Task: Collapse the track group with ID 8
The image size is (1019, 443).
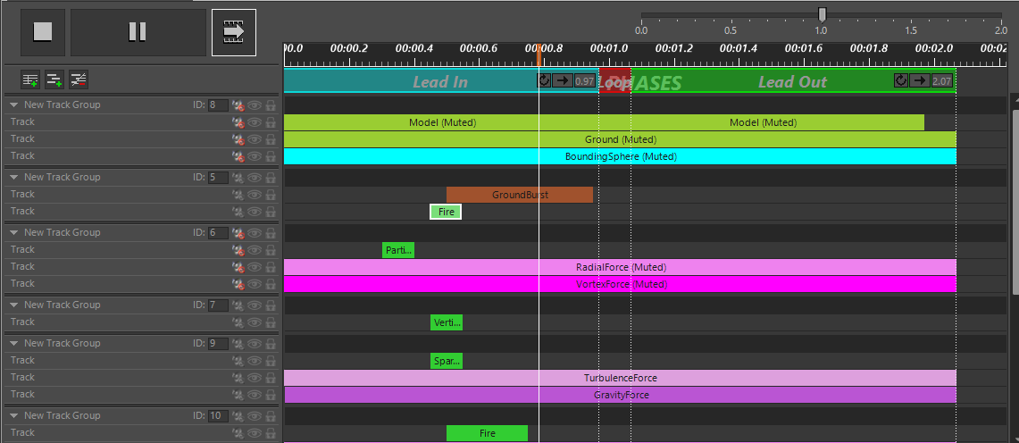Action: (x=14, y=104)
